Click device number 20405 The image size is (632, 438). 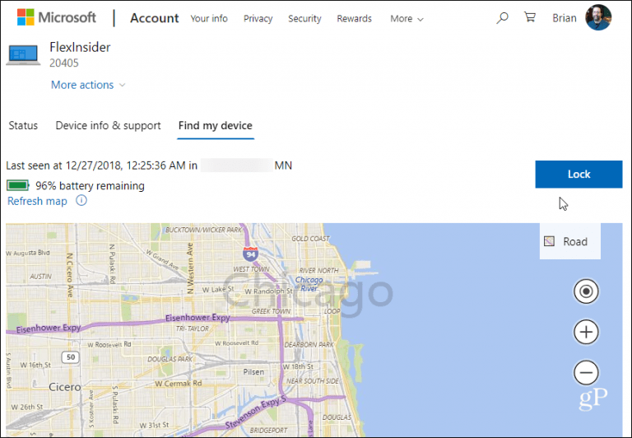click(63, 63)
